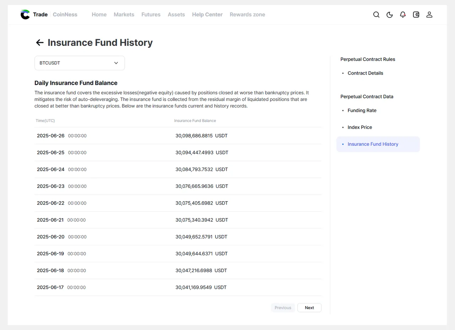
Task: Open the search magnifier icon
Action: (x=376, y=15)
